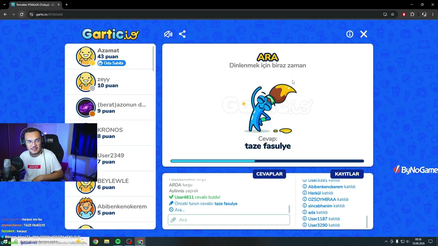Open the tab search dropdown arrow

pyautogui.click(x=4, y=5)
